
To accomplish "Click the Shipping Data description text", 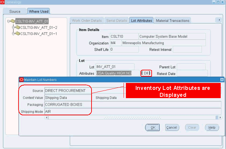I will [106, 97].
